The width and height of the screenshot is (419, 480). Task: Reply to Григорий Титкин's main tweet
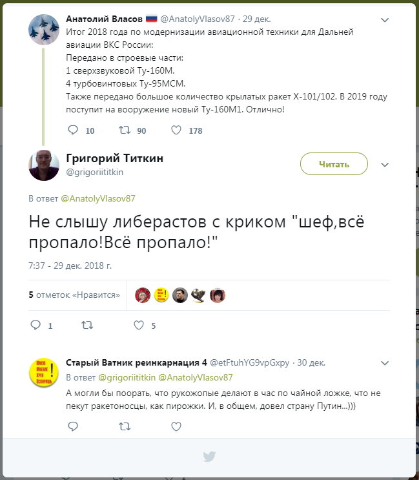click(x=36, y=325)
